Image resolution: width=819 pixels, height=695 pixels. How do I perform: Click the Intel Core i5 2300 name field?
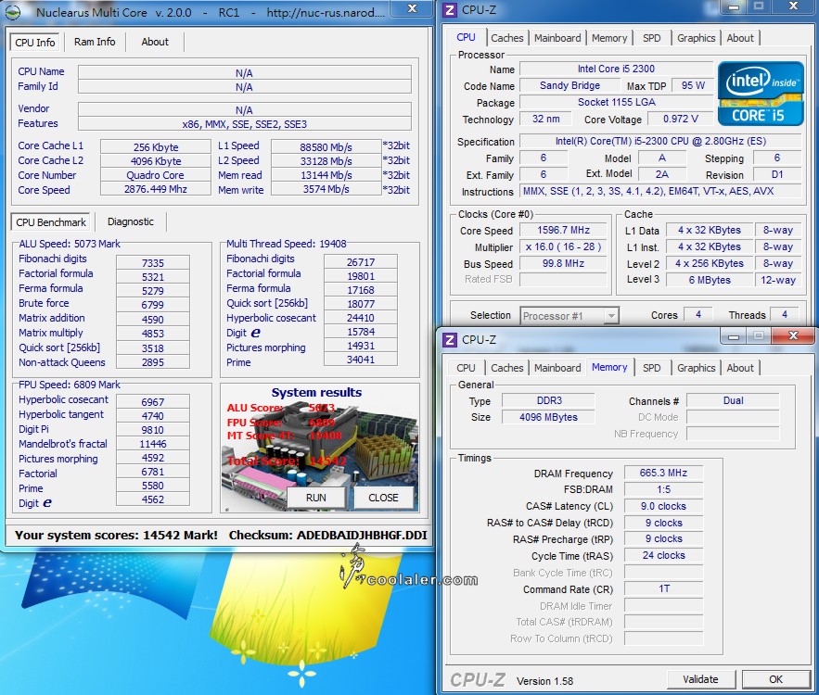coord(617,69)
